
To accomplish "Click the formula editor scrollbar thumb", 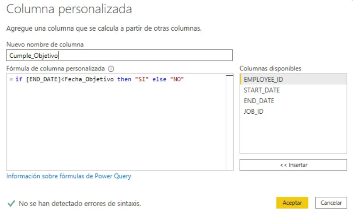I will (x=229, y=76).
